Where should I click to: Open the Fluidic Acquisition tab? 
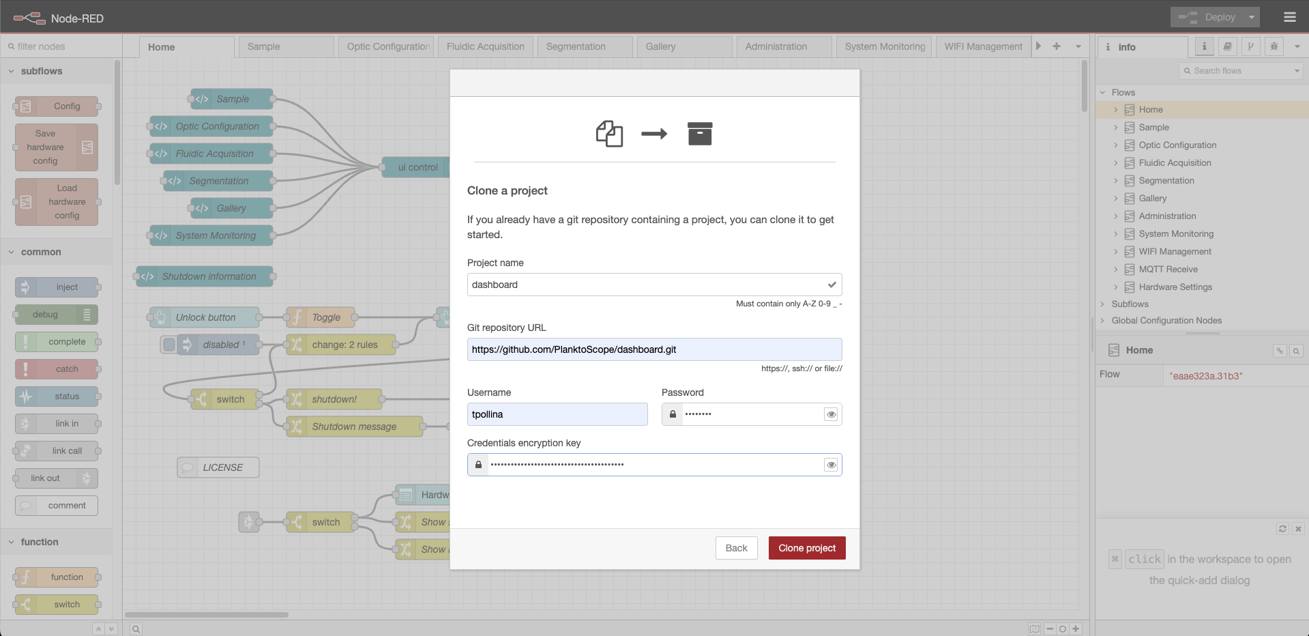point(486,46)
